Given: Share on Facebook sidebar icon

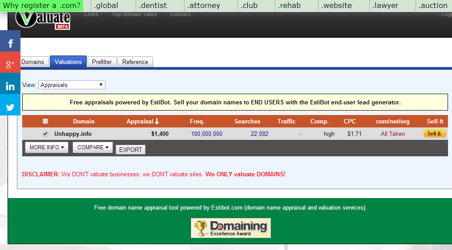Looking at the screenshot, I should (x=10, y=41).
